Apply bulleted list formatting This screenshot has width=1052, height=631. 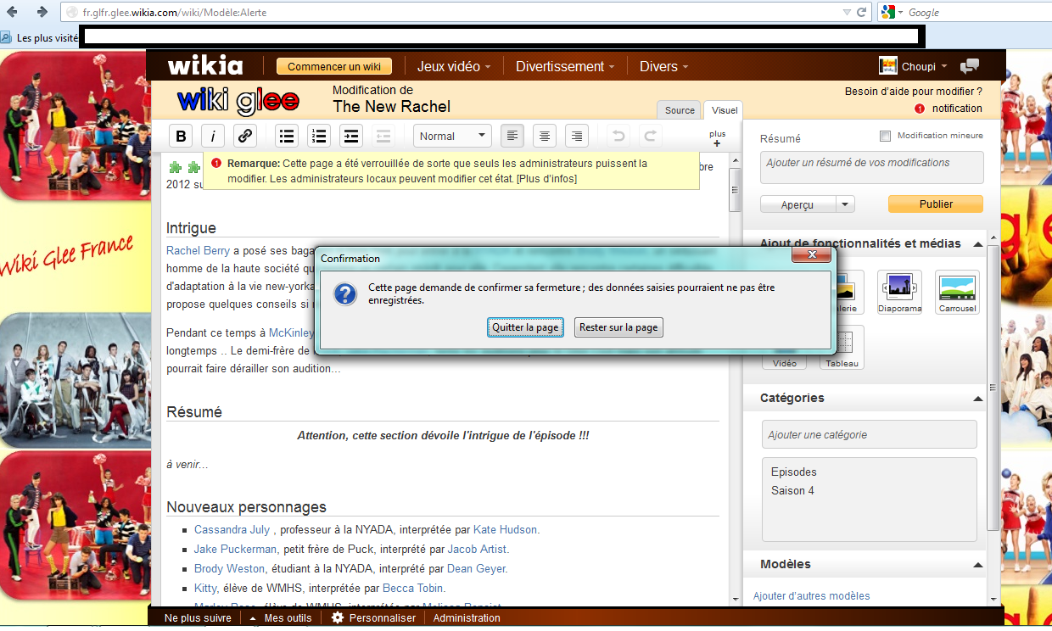[288, 136]
